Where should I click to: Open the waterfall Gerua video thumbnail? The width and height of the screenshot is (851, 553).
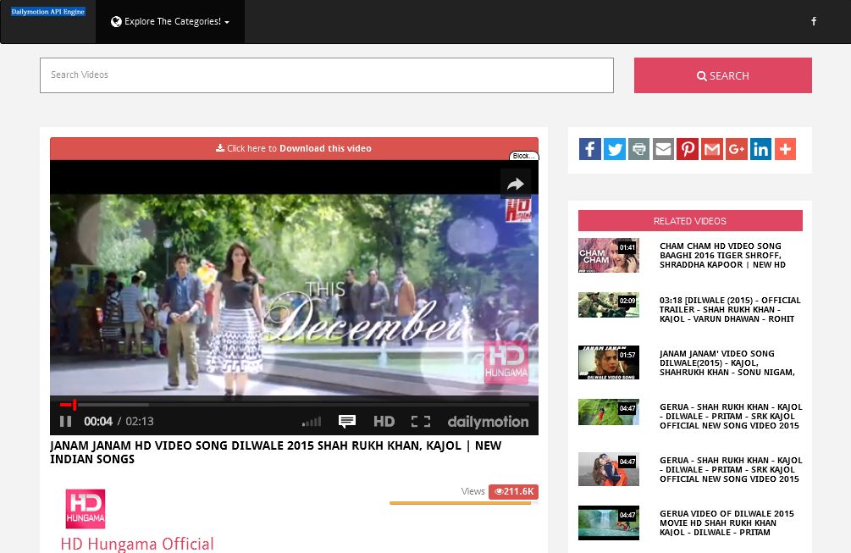pyautogui.click(x=608, y=523)
